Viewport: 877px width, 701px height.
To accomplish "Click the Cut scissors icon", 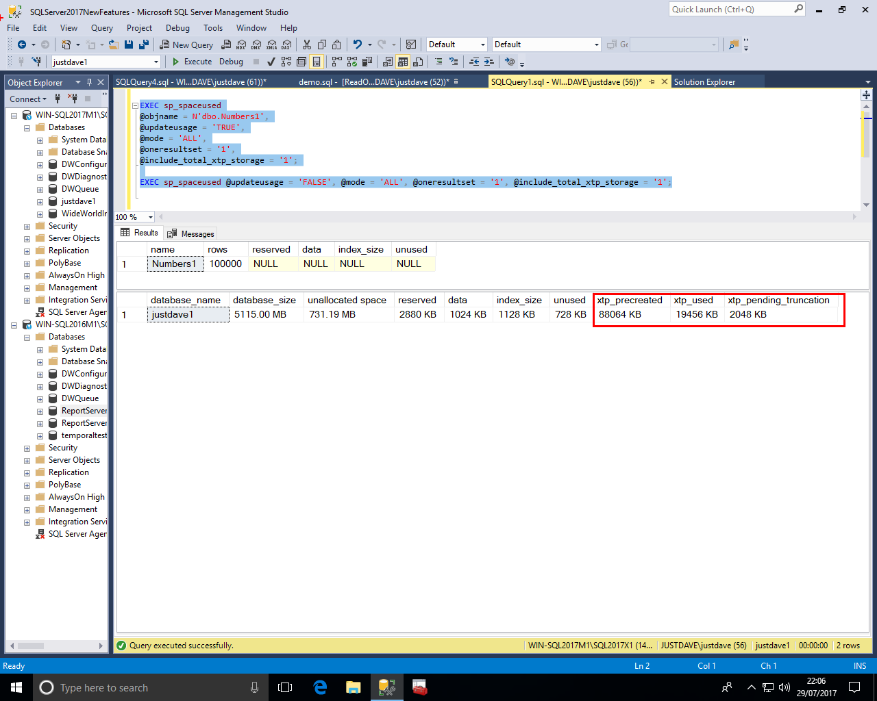I will [306, 44].
